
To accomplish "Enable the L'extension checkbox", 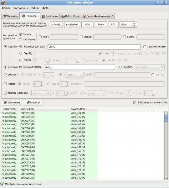I will (x=21, y=39).
